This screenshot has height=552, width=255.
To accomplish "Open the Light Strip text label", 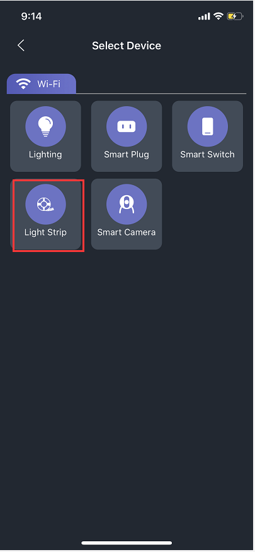I will [45, 232].
